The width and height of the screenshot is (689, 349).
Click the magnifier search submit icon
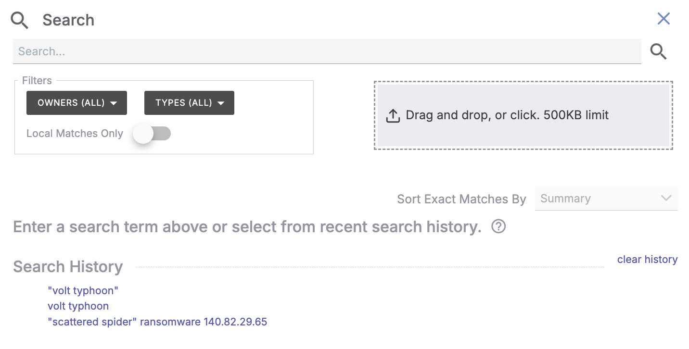click(658, 51)
